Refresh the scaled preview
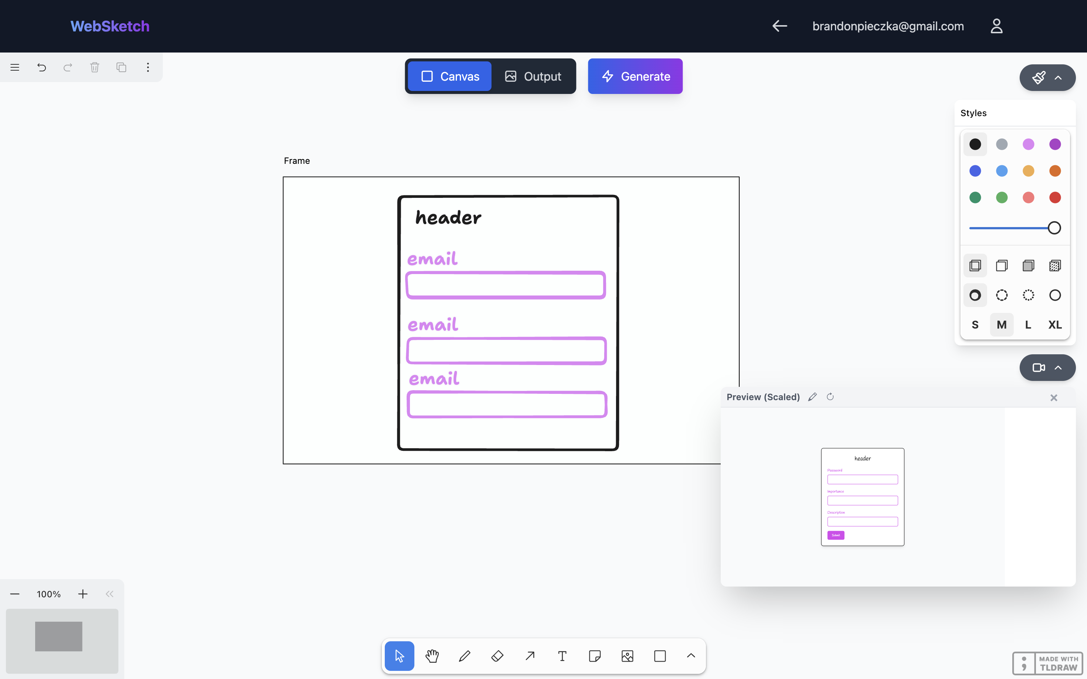Viewport: 1087px width, 679px height. tap(830, 396)
